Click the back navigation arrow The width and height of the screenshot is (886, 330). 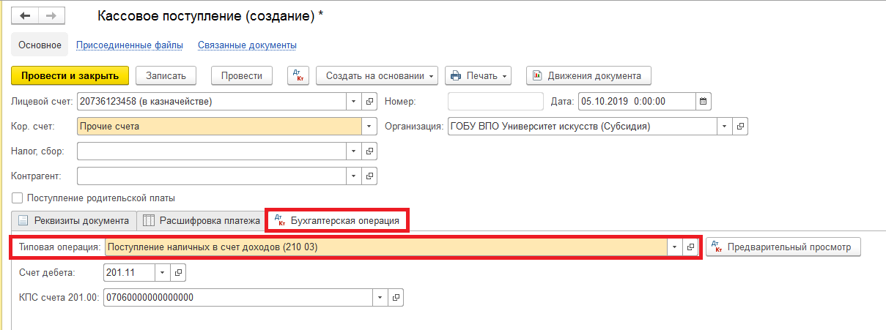pos(26,16)
